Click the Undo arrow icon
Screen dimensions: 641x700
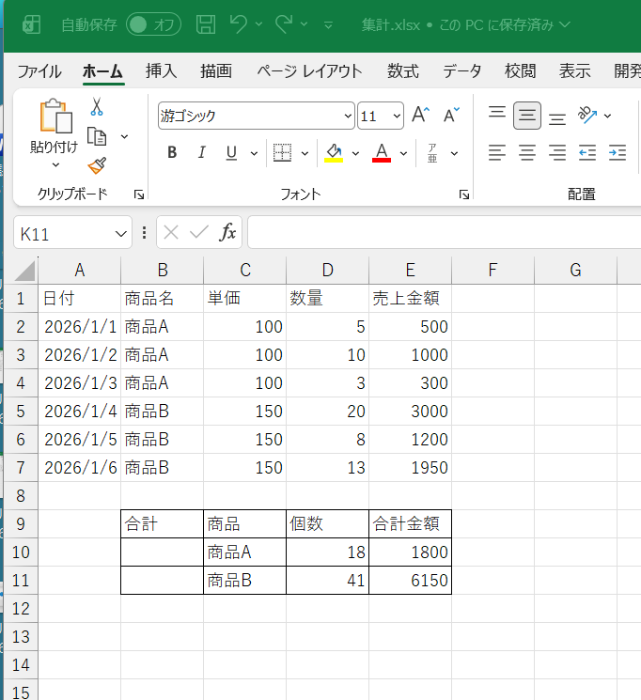click(x=239, y=24)
